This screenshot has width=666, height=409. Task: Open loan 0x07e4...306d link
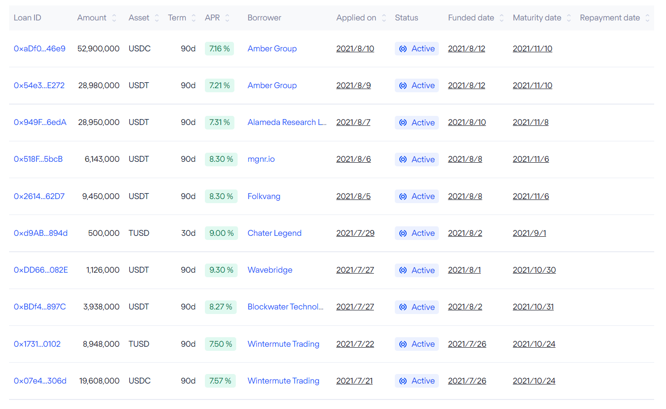[x=40, y=381]
